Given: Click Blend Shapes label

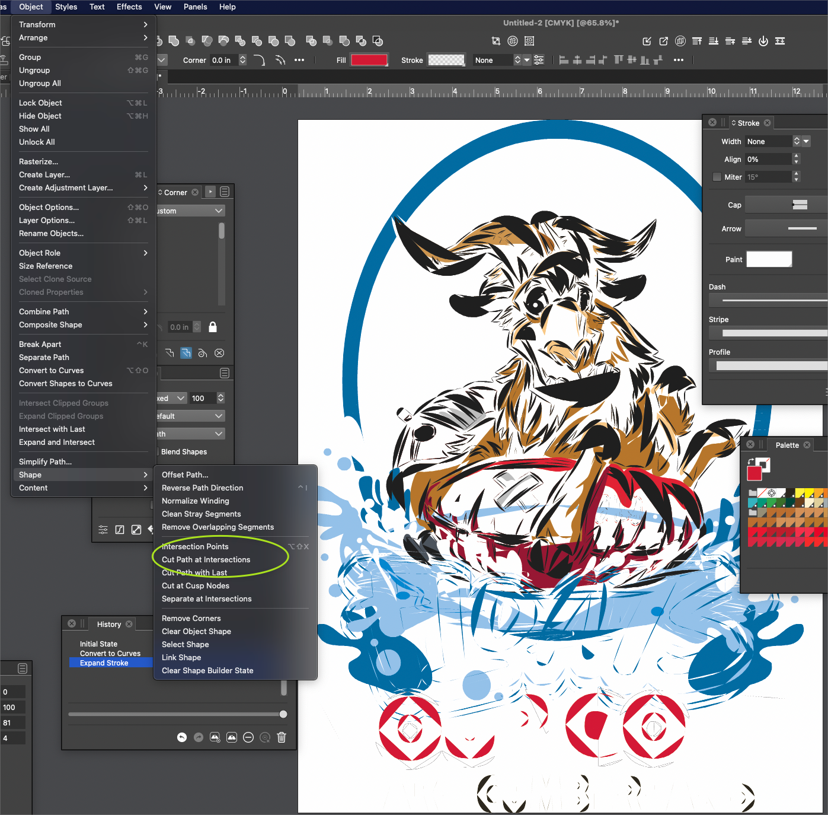Looking at the screenshot, I should pos(184,451).
